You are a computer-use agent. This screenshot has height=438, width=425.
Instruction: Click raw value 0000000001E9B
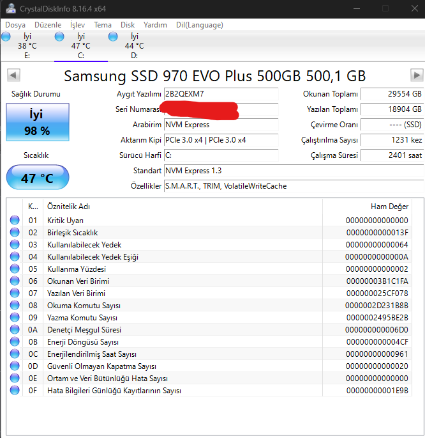click(377, 391)
